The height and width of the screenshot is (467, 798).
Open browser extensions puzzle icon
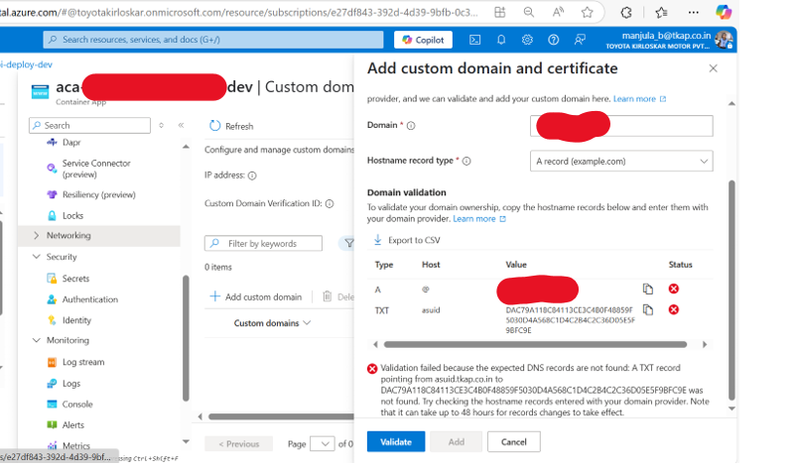coord(626,12)
